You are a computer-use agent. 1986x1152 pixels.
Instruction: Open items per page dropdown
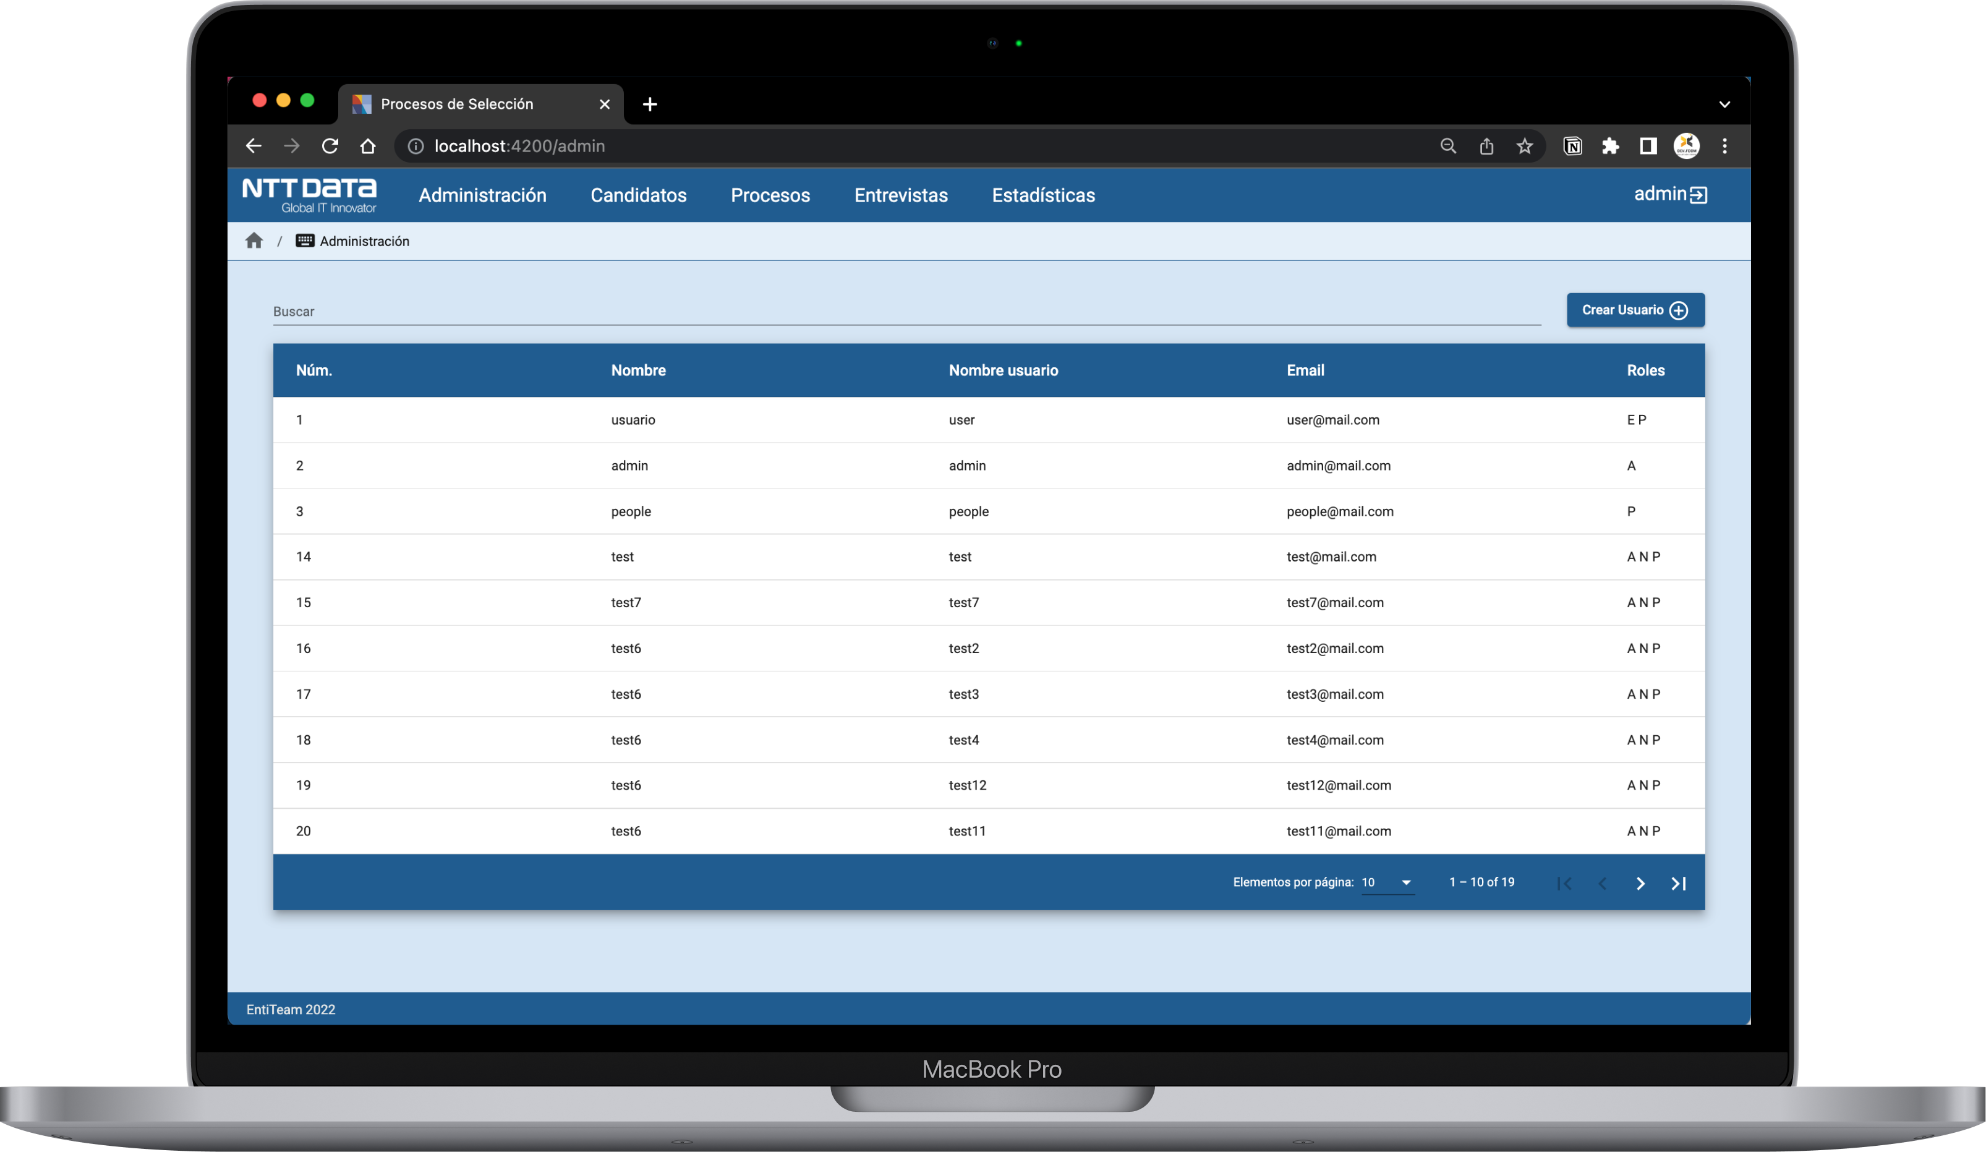1387,882
